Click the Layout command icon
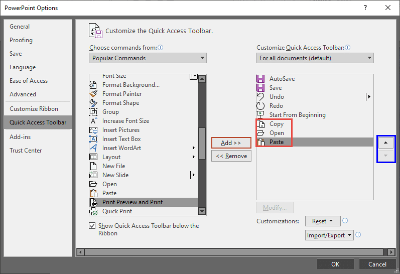400x274 pixels. pyautogui.click(x=93, y=157)
